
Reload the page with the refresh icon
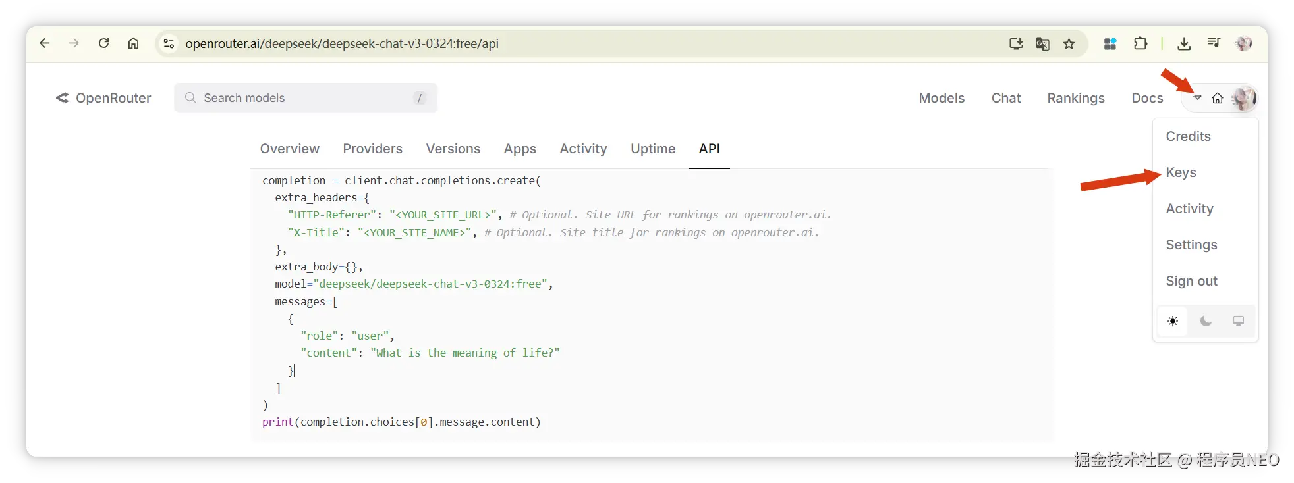[x=103, y=43]
